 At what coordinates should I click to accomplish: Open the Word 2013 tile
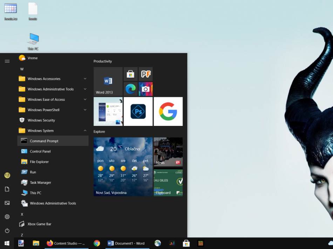108,81
